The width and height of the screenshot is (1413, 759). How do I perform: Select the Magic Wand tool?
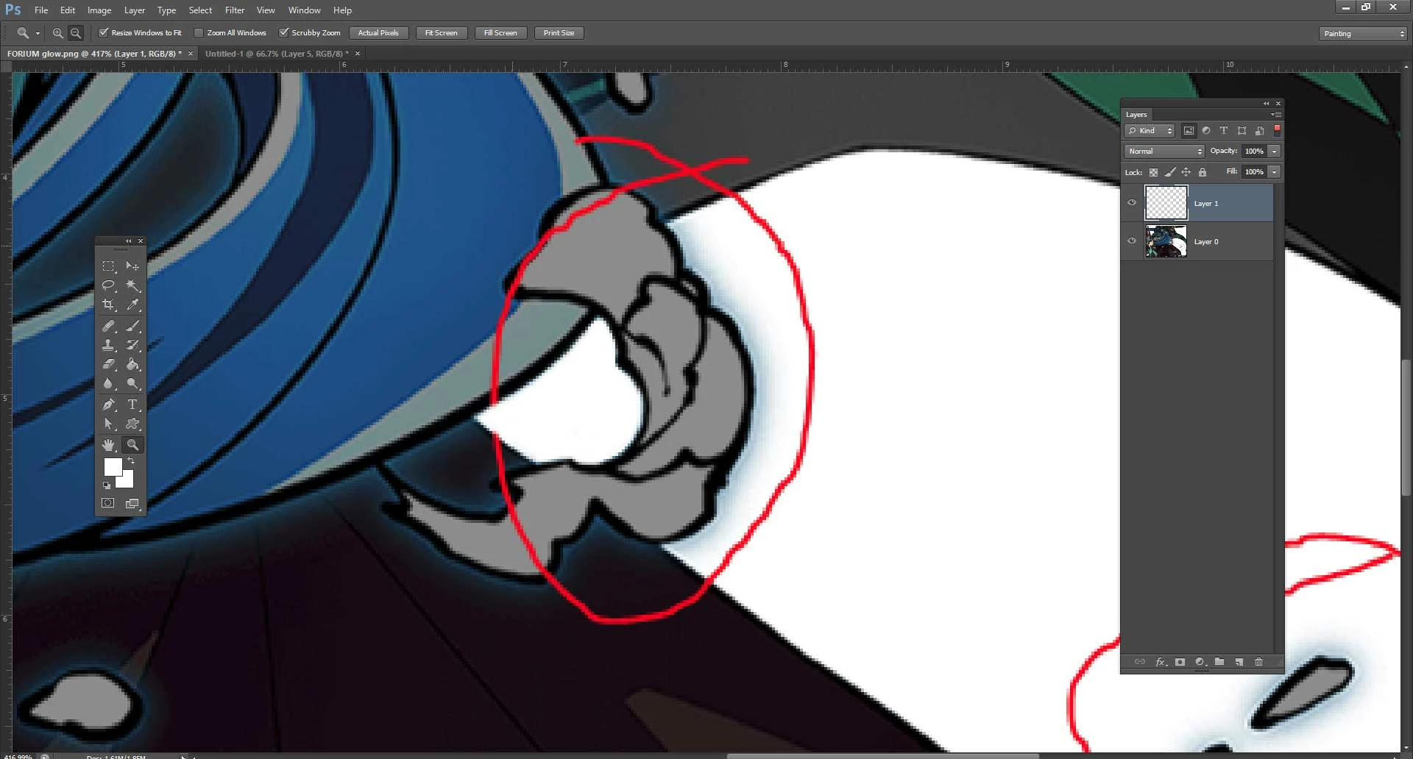(132, 285)
